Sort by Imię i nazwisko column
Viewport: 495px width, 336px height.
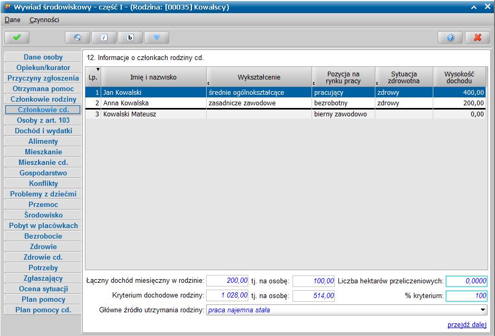tap(153, 77)
